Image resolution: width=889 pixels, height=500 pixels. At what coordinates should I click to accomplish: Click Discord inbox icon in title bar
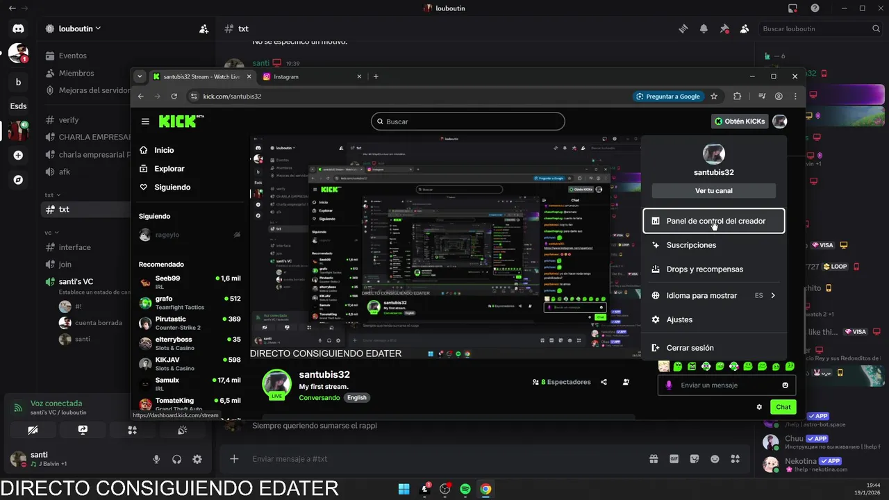792,8
